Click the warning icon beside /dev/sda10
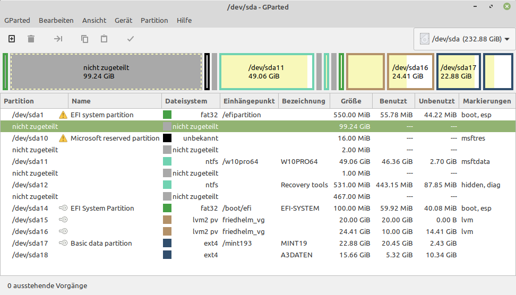 63,138
